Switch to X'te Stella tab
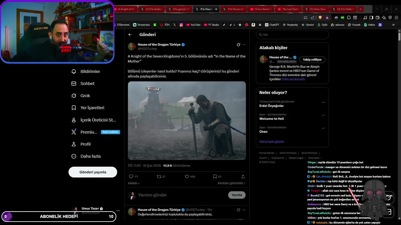Image resolution: width=401 pixels, height=225 pixels. [x=343, y=9]
